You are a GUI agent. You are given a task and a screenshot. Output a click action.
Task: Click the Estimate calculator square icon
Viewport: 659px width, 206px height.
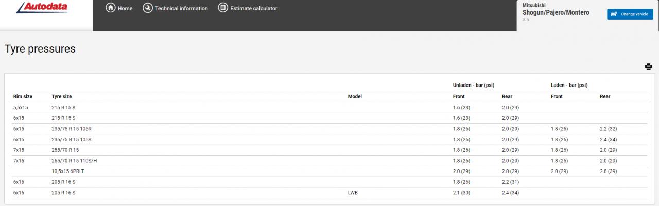tap(223, 8)
